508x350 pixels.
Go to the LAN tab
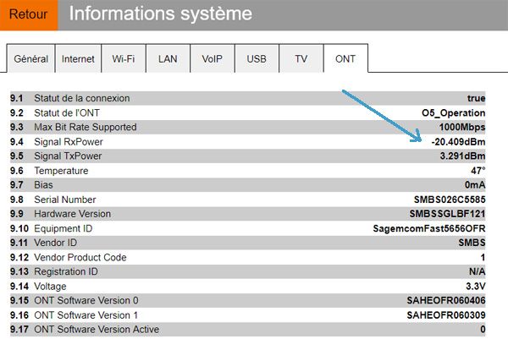(x=168, y=59)
